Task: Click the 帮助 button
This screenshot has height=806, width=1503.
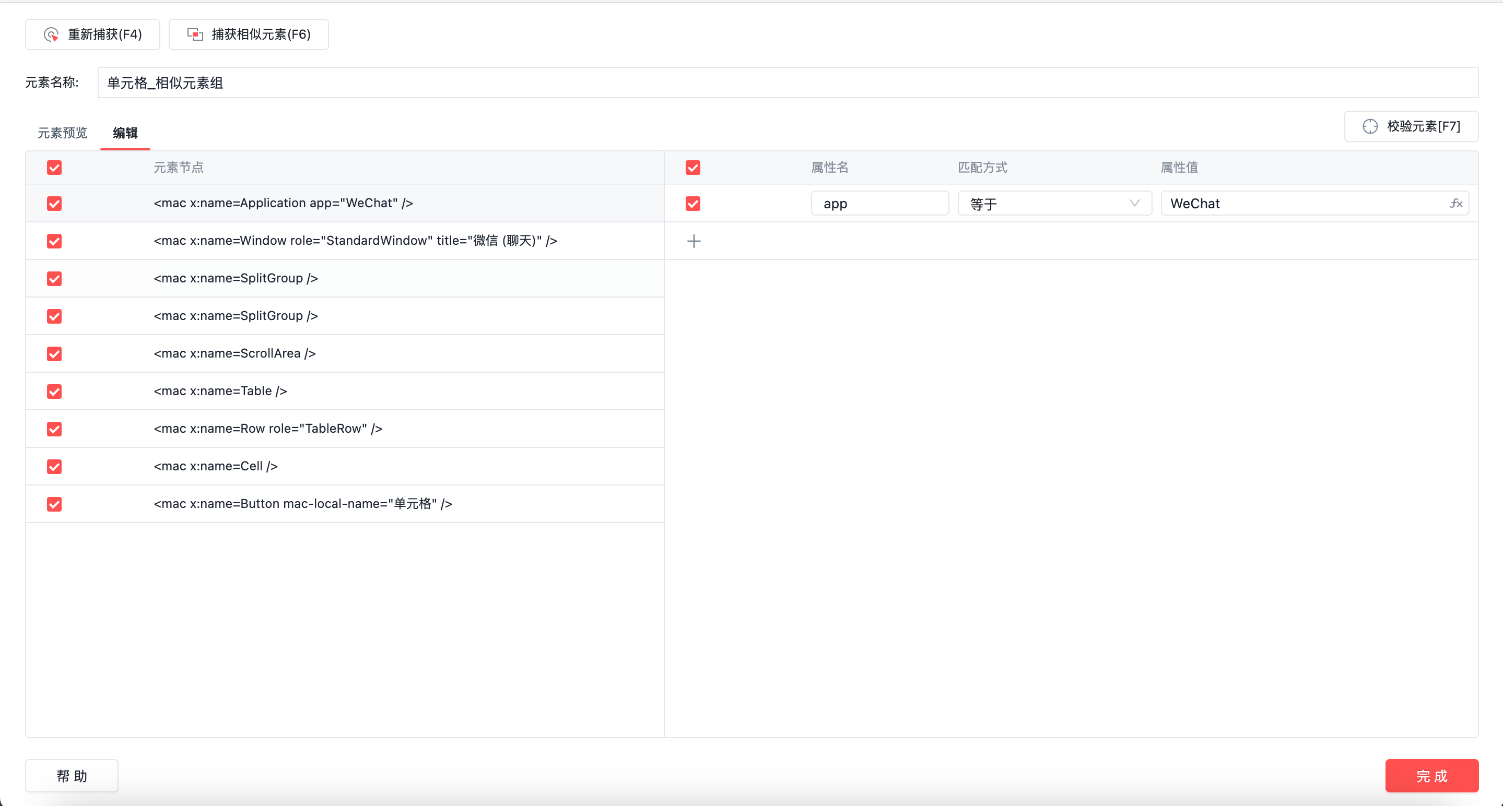Action: pyautogui.click(x=72, y=775)
